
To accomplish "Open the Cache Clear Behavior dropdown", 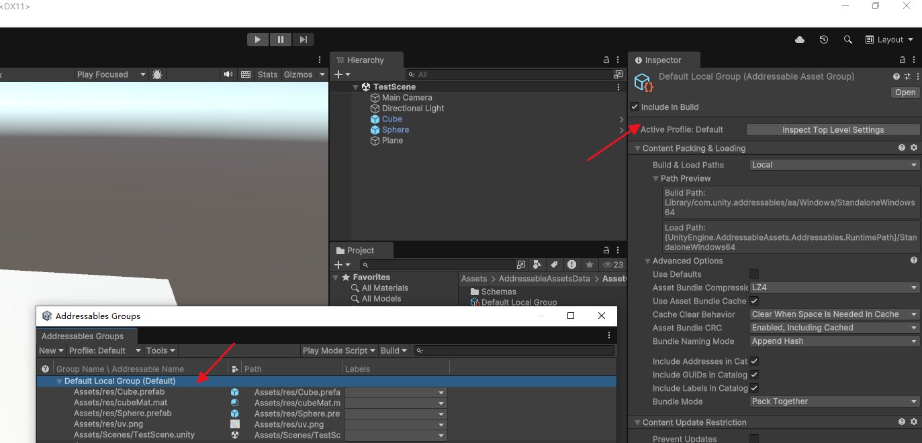I will click(x=835, y=314).
